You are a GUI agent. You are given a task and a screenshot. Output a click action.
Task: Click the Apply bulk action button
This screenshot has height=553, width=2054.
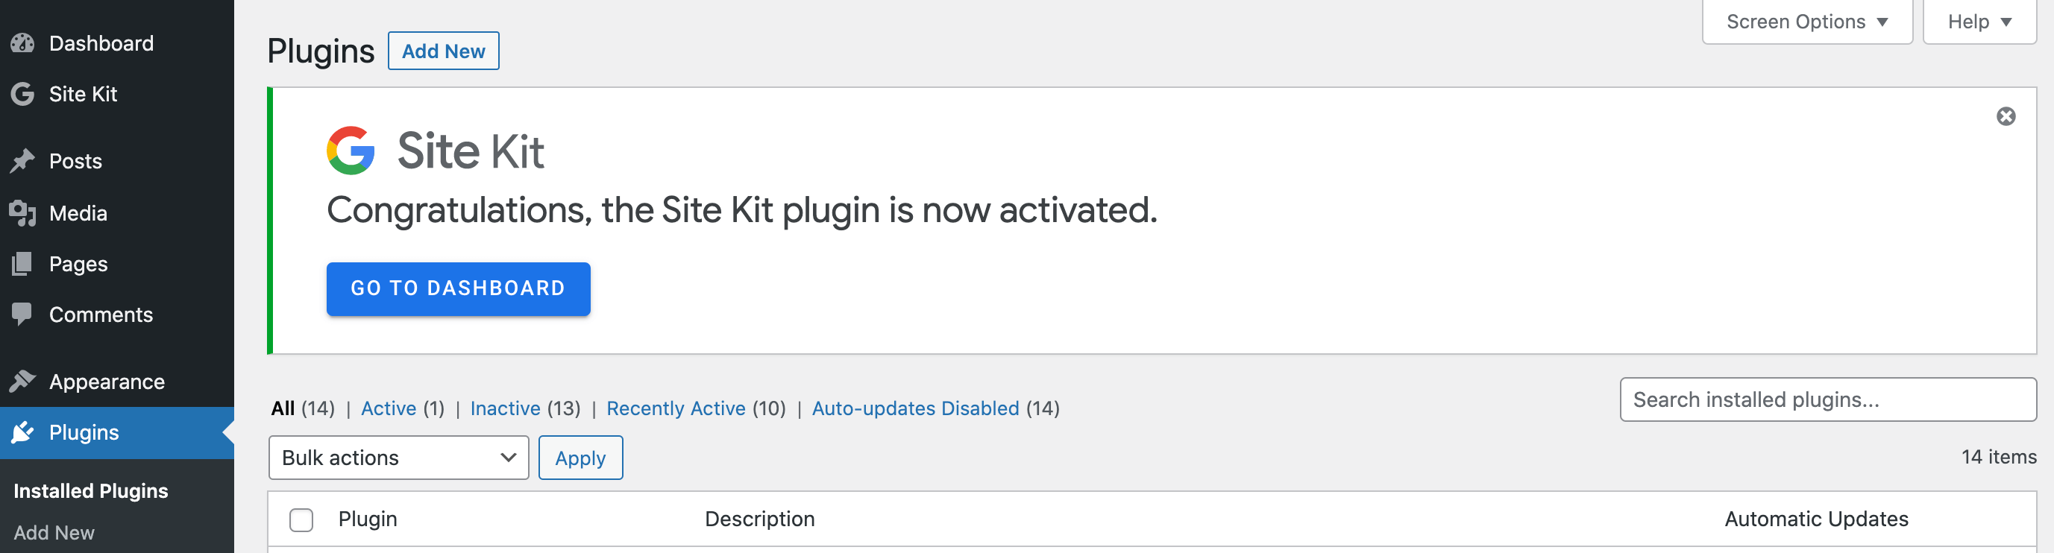(x=580, y=458)
